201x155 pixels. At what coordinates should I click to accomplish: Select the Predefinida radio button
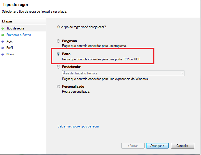58,67
